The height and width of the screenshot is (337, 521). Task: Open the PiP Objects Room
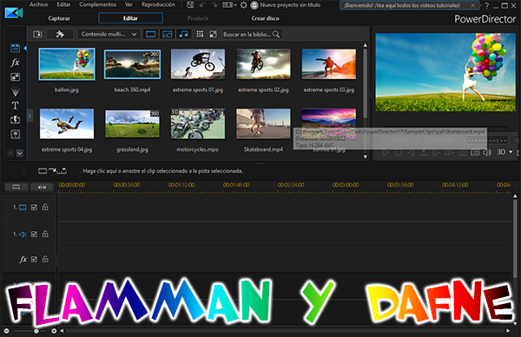click(x=15, y=77)
